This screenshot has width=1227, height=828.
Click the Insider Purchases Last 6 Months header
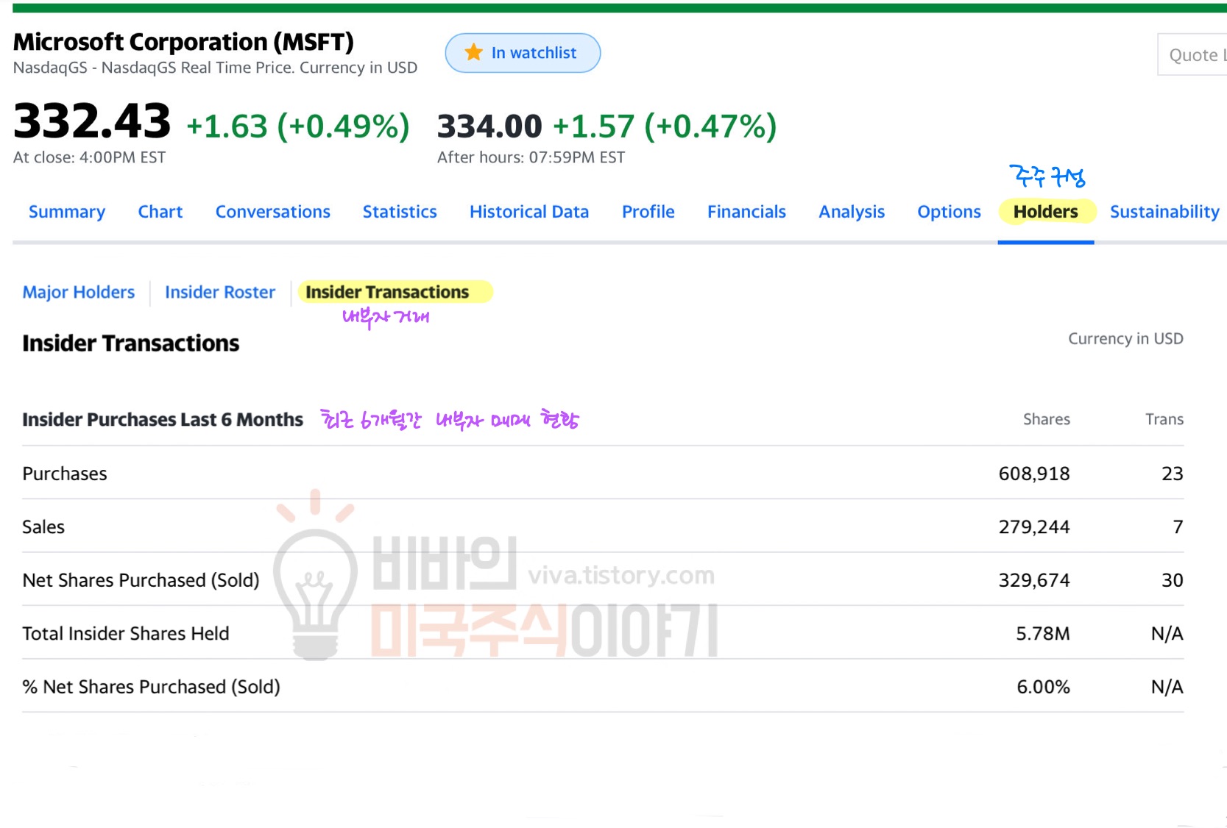(163, 419)
